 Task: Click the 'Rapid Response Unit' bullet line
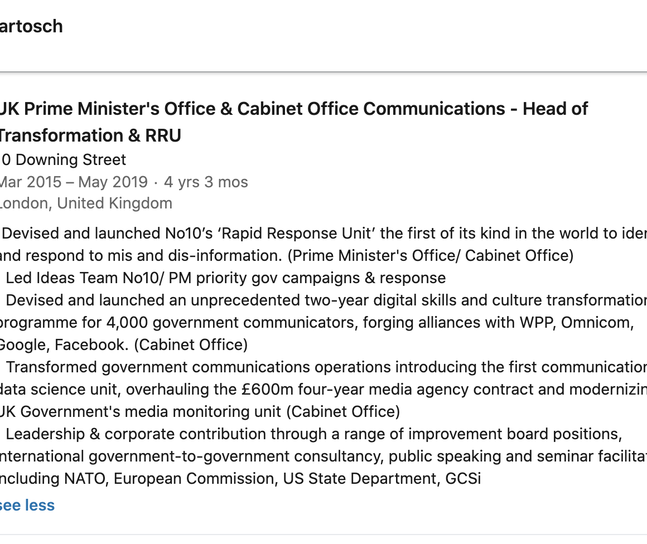[x=323, y=233]
